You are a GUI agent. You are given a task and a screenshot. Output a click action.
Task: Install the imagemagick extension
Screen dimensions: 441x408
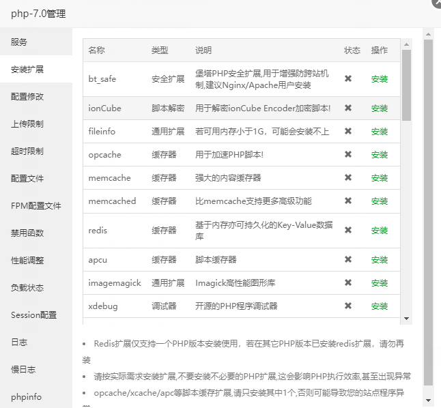380,283
